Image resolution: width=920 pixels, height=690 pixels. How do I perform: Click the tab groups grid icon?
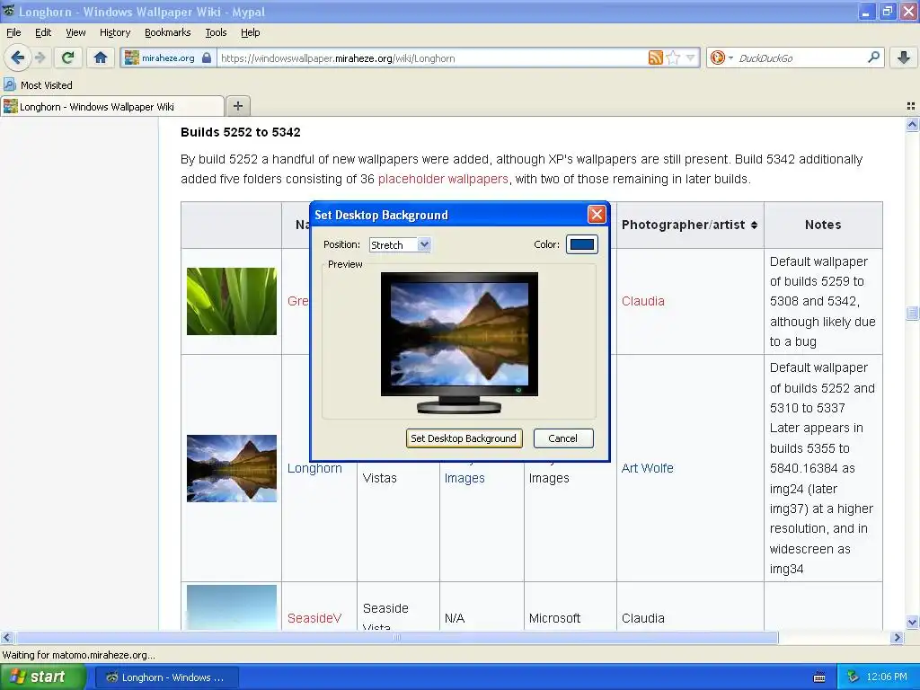[x=911, y=106]
